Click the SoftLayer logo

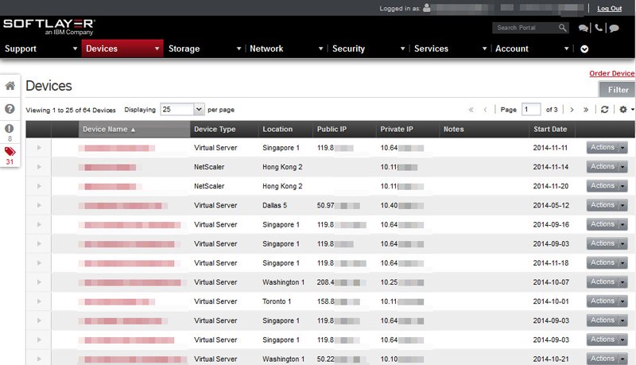click(49, 26)
